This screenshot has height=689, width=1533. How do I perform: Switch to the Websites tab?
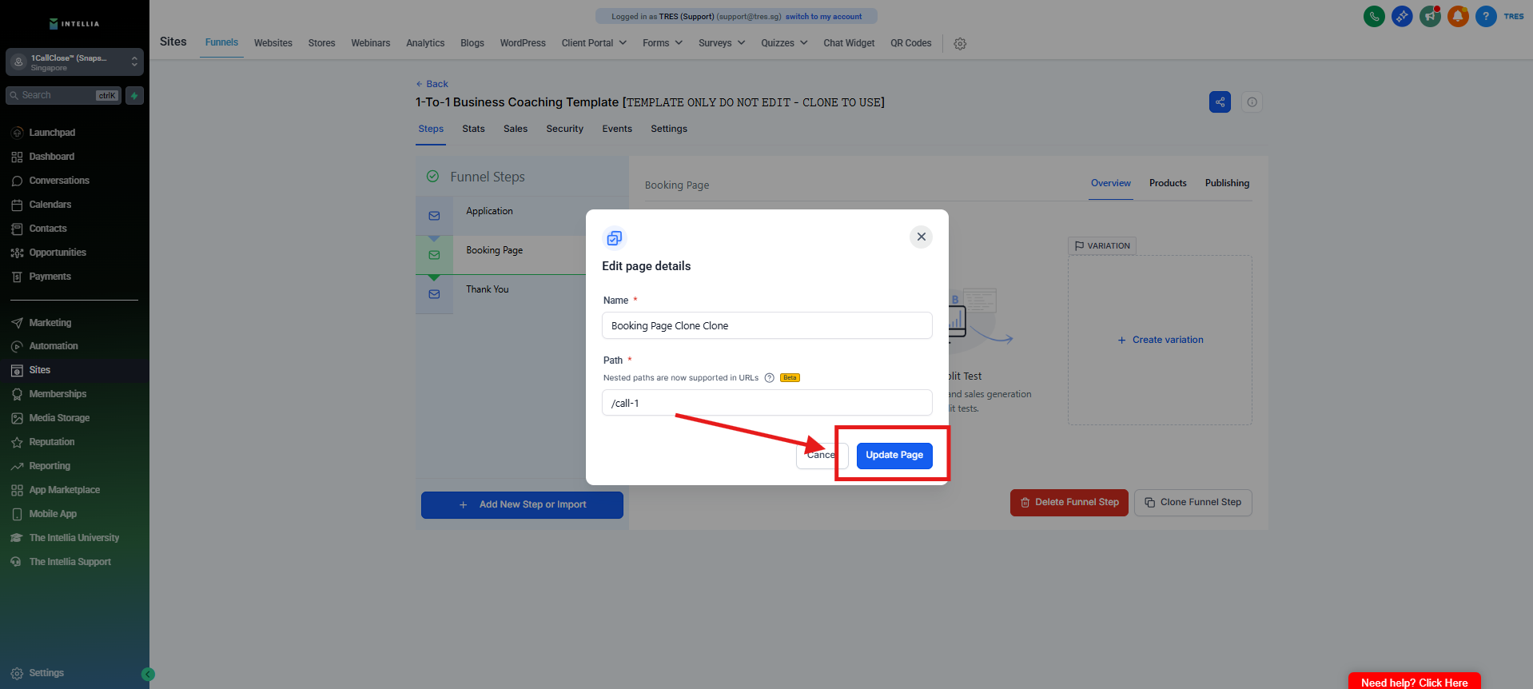tap(273, 43)
